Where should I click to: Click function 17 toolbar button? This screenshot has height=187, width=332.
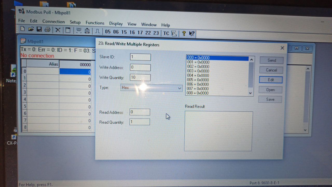pyautogui.click(x=140, y=33)
